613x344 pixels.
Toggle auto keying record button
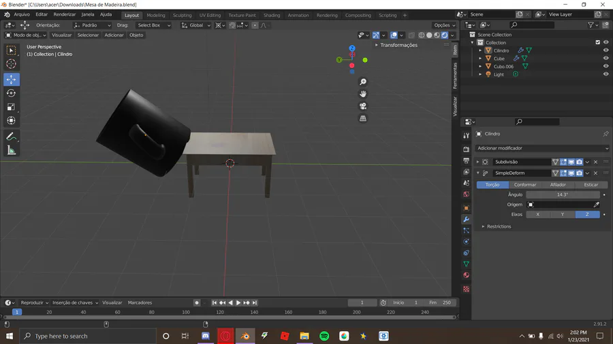197,303
